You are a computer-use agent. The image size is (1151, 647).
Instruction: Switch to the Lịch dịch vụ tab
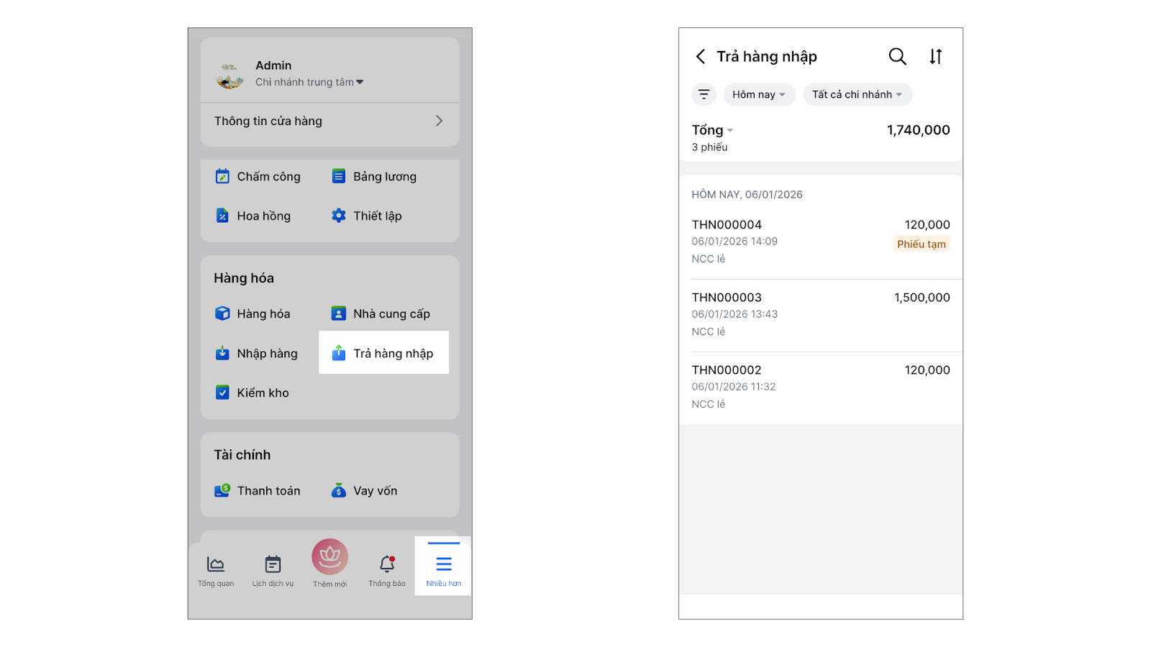[x=273, y=570]
